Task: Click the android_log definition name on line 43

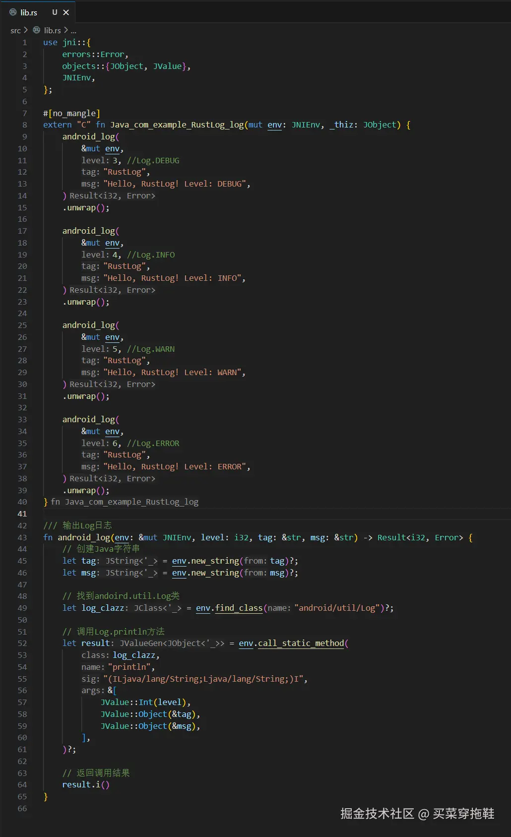Action: 84,537
